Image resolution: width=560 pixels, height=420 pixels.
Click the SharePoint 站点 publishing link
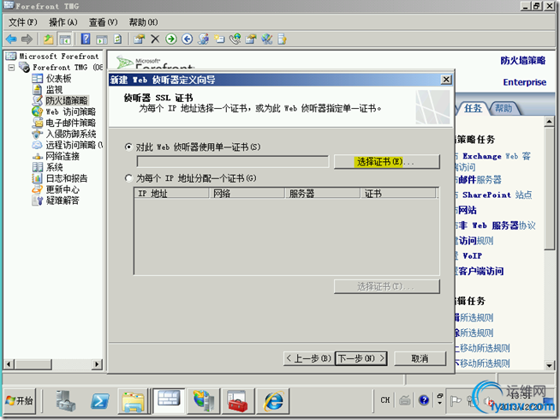pyautogui.click(x=497, y=195)
